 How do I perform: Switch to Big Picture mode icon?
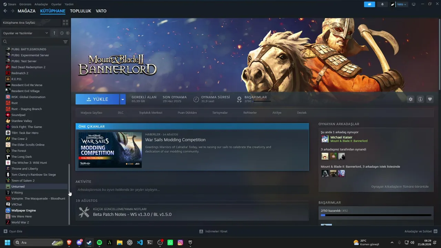click(x=414, y=4)
